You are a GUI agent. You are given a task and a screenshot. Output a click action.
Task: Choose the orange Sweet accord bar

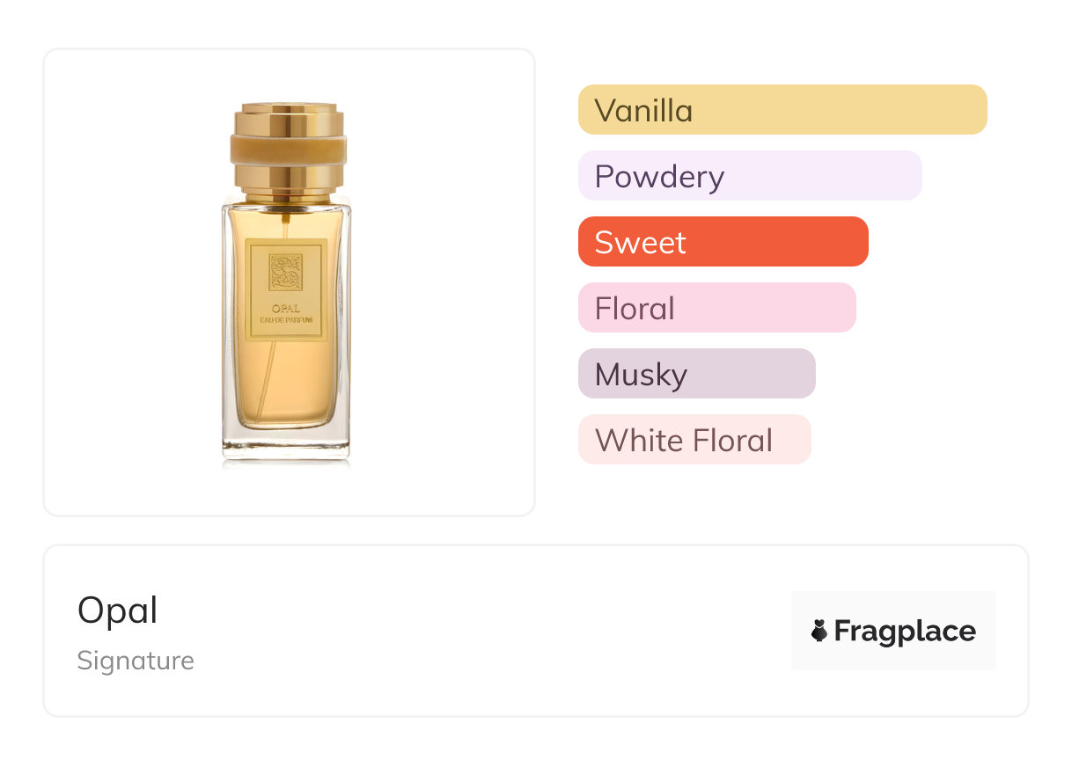pyautogui.click(x=723, y=242)
